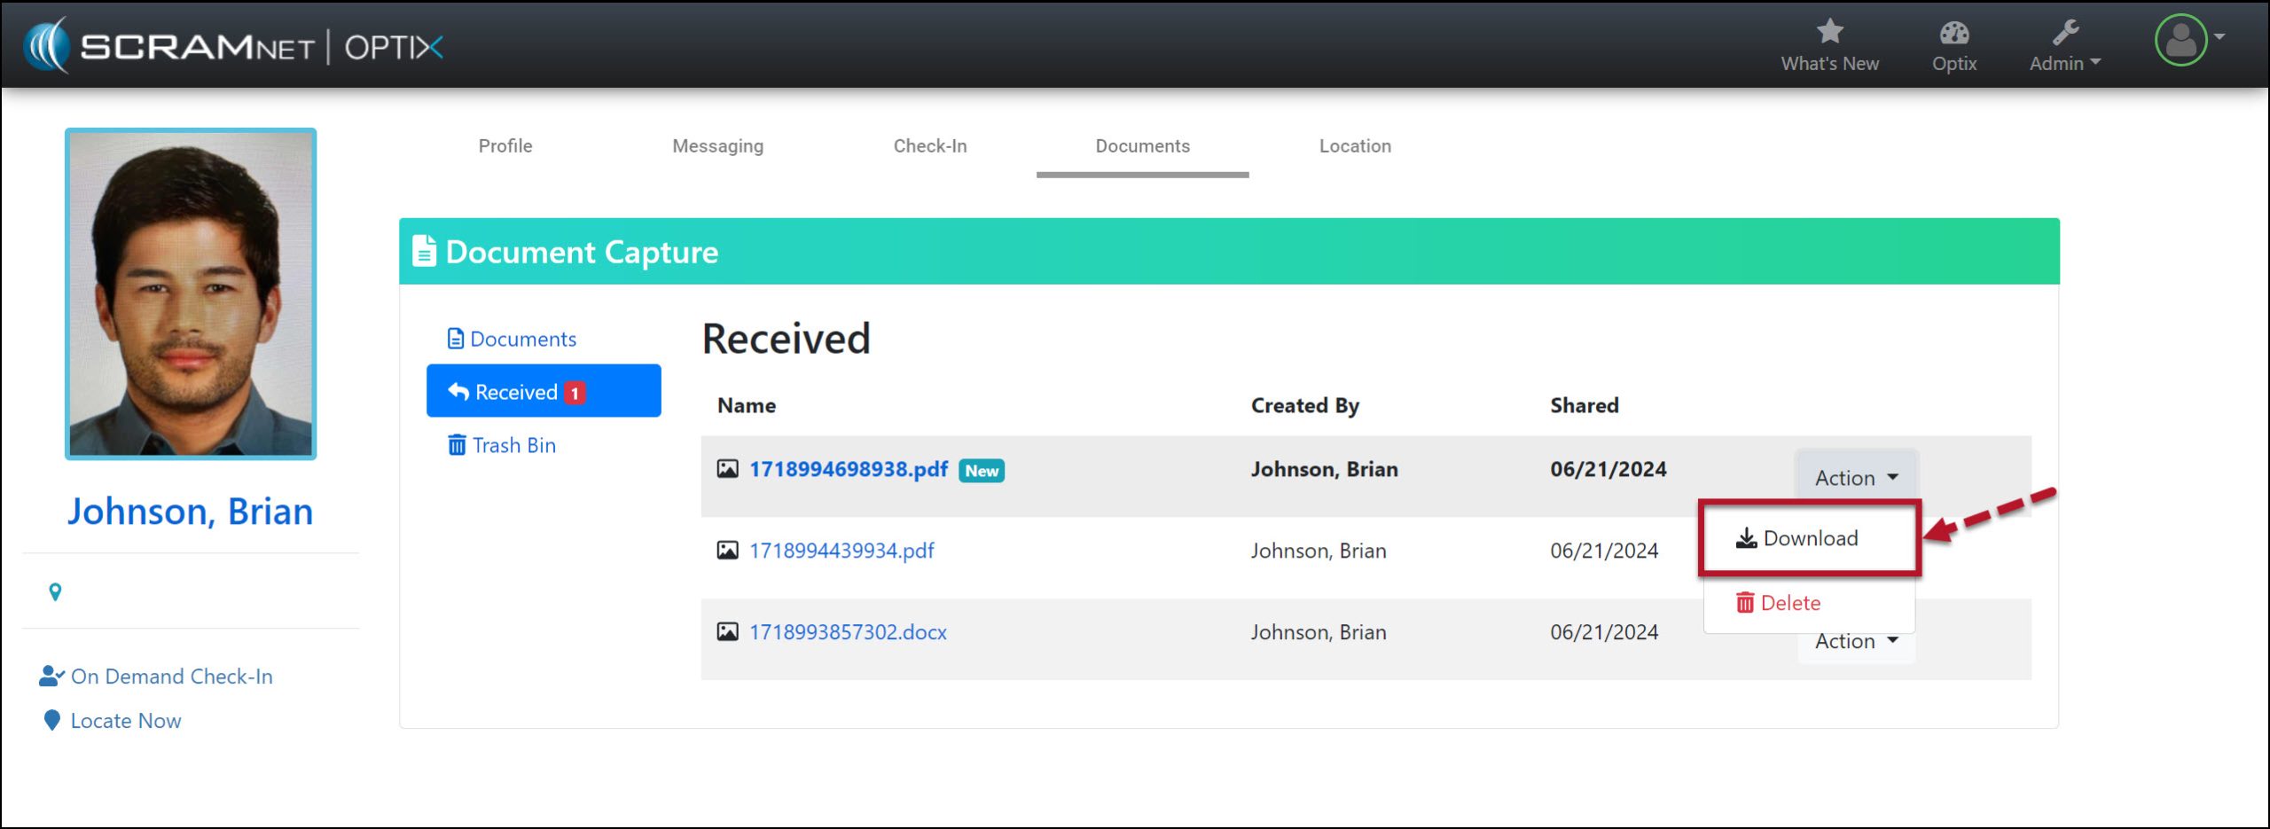The image size is (2270, 829).
Task: Click Brian Johnson's profile photo
Action: click(191, 294)
